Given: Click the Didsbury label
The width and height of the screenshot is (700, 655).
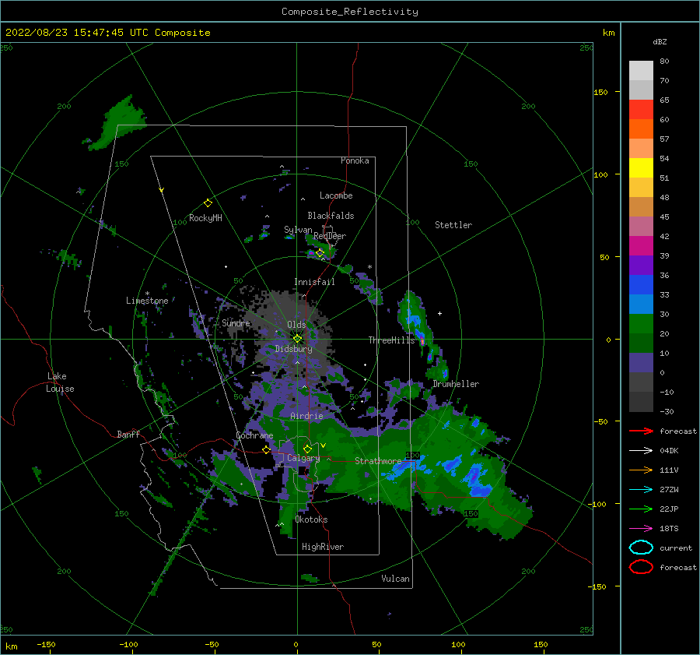Looking at the screenshot, I should [x=293, y=349].
